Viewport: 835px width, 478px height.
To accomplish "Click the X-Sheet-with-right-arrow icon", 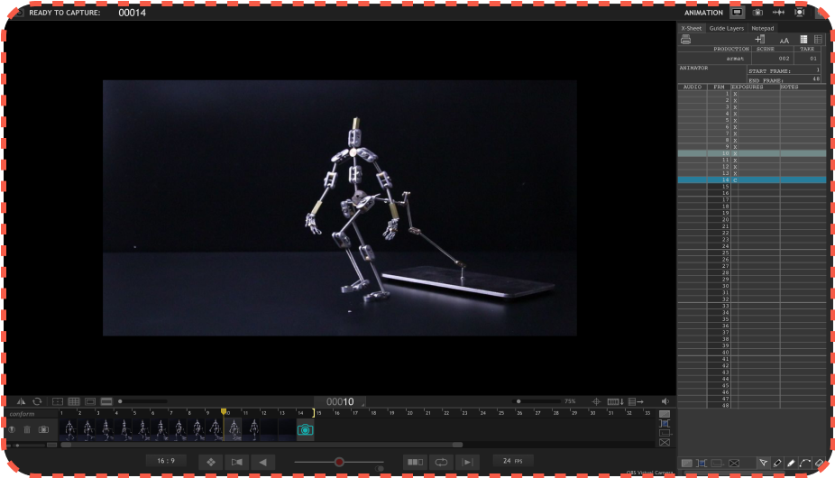I will 636,401.
